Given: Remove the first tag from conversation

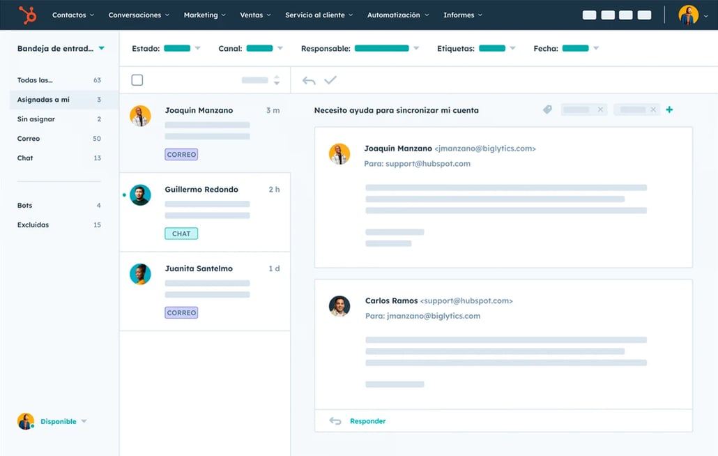Looking at the screenshot, I should point(600,110).
